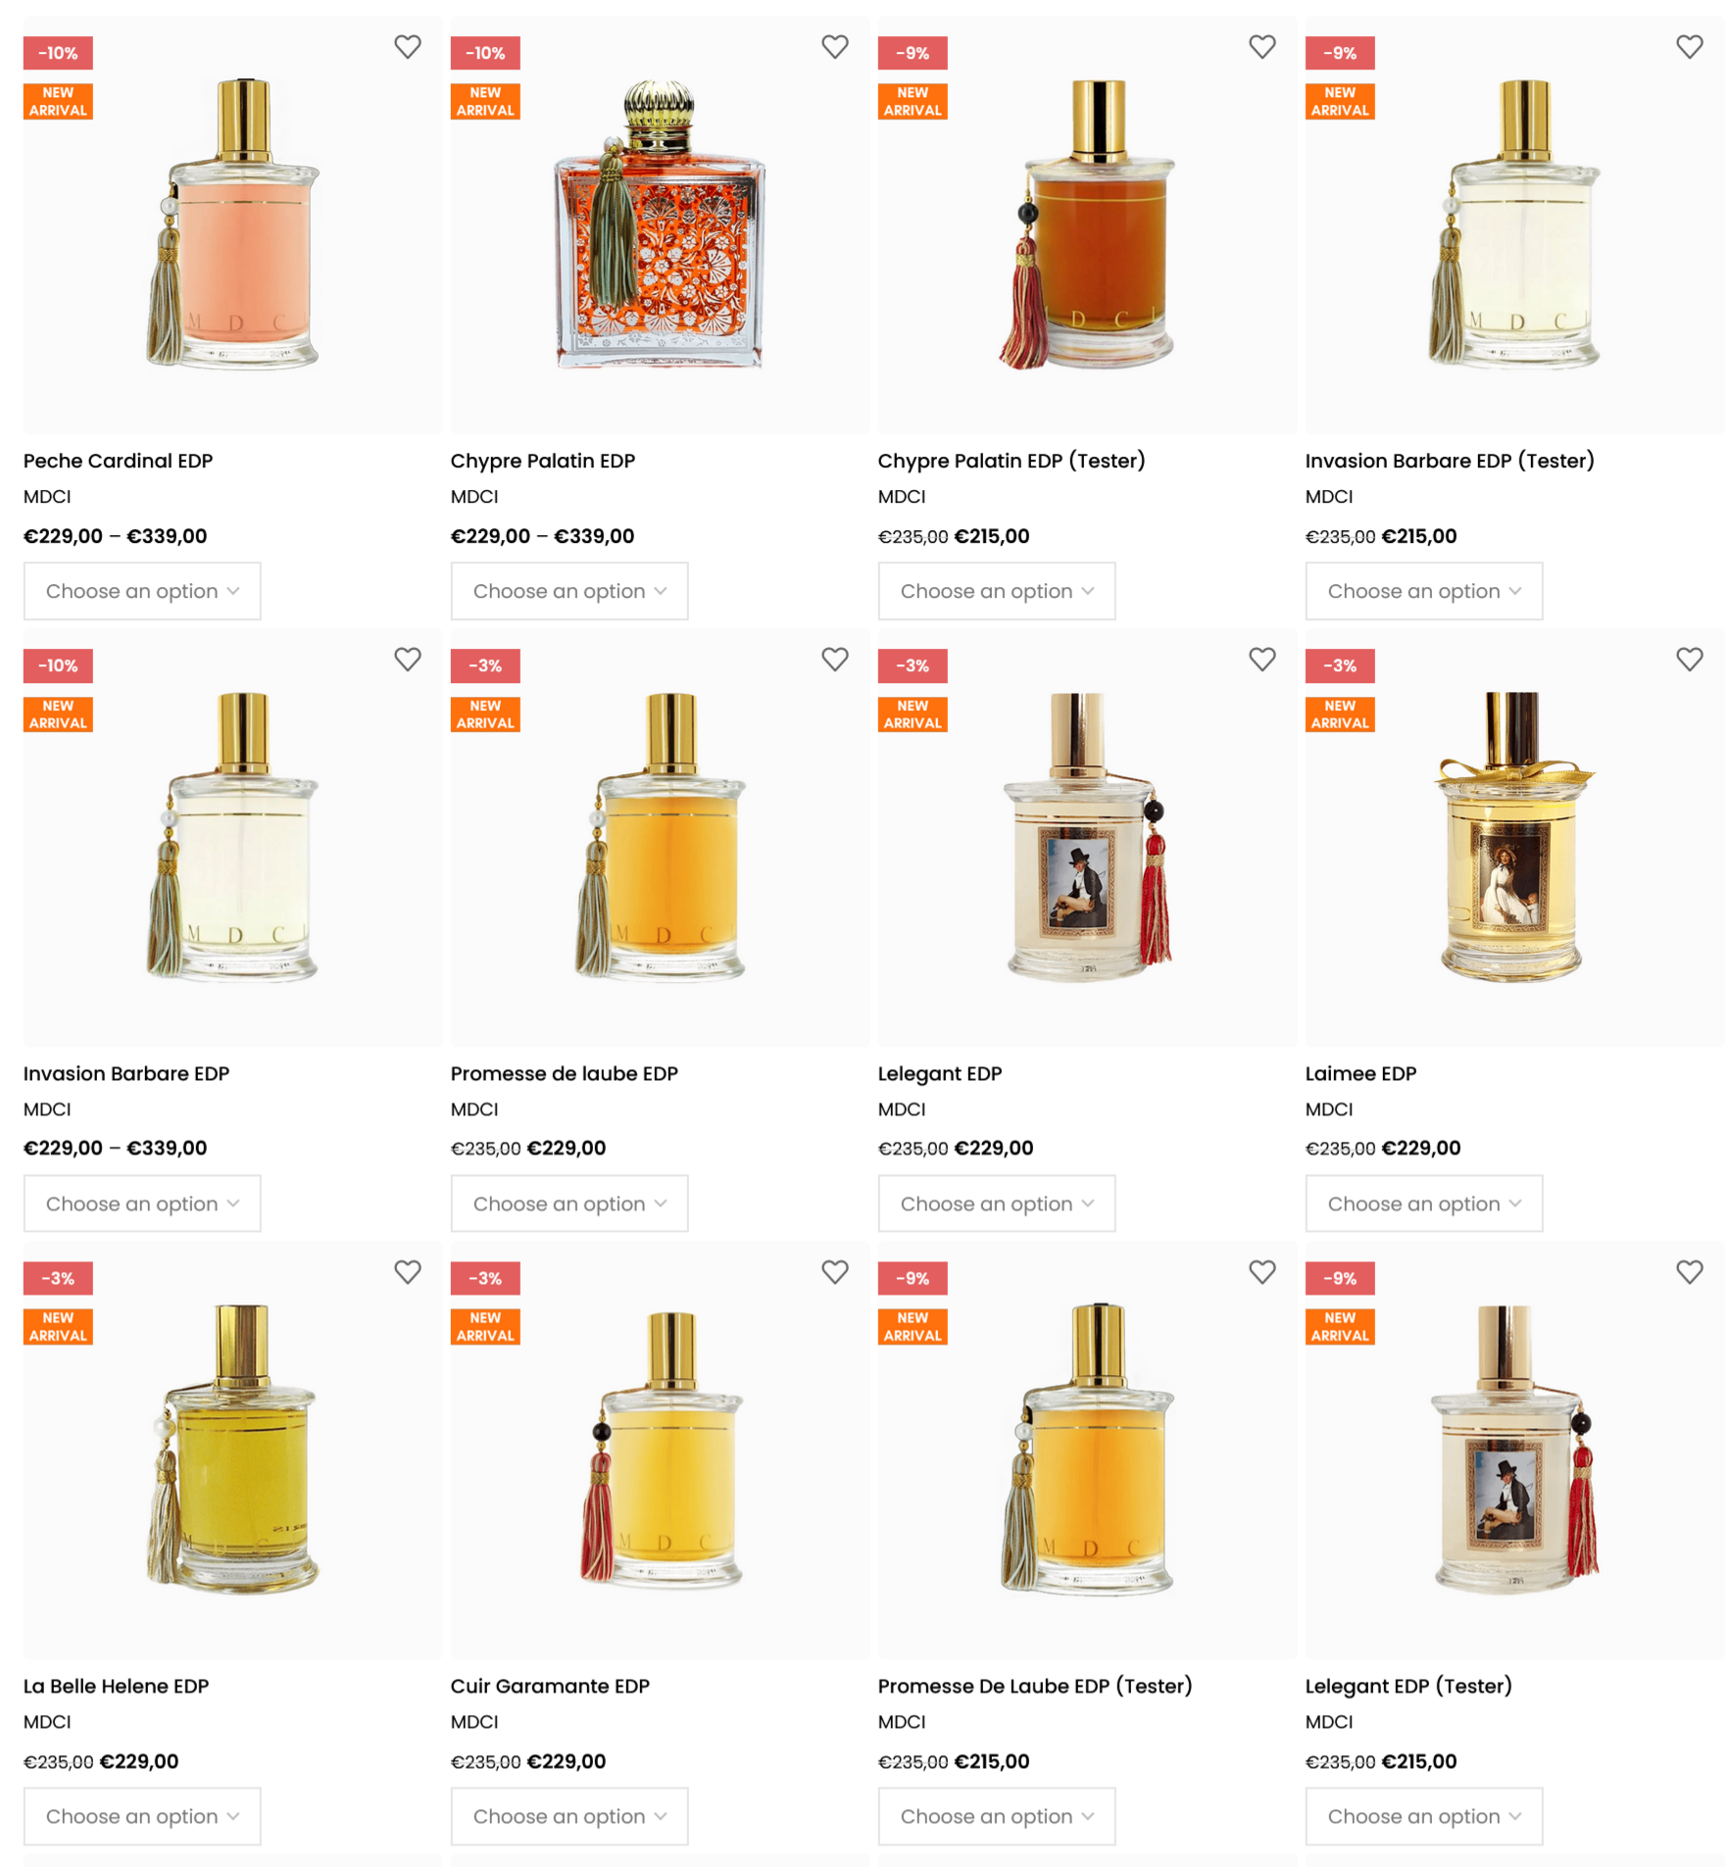Screen dimensions: 1730x1867
Task: Open option dropdown for Cuir Garamante EDP
Action: (x=569, y=1816)
